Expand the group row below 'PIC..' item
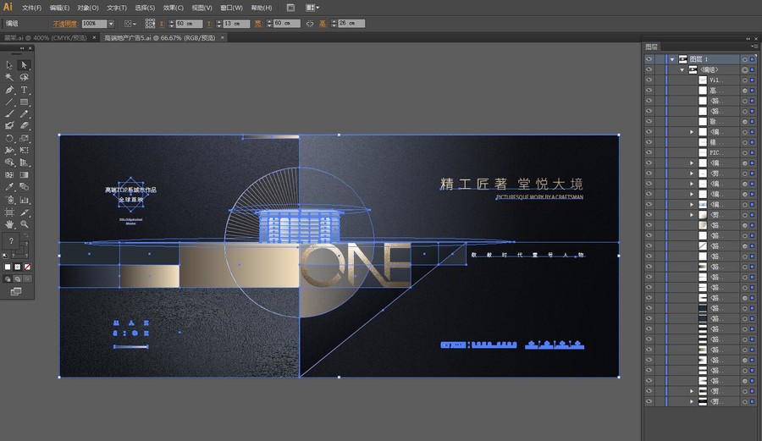762x441 pixels. point(692,163)
